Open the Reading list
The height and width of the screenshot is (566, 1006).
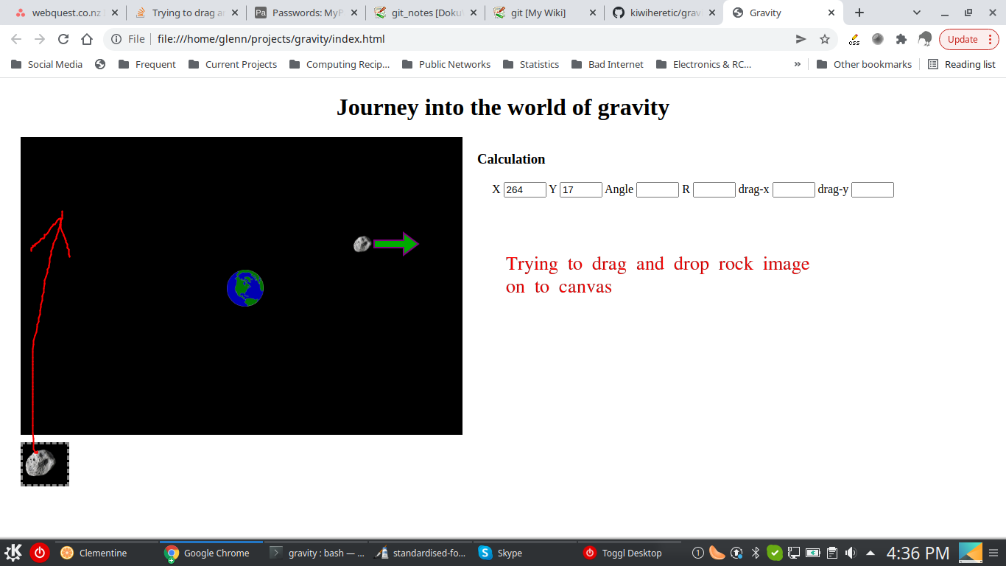coord(962,64)
